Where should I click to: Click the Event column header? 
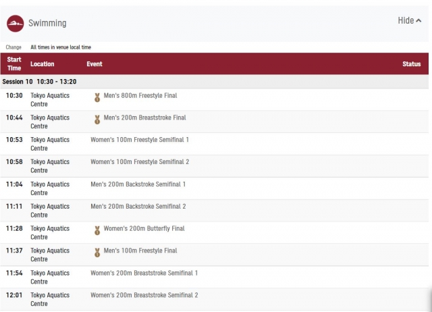pyautogui.click(x=94, y=64)
